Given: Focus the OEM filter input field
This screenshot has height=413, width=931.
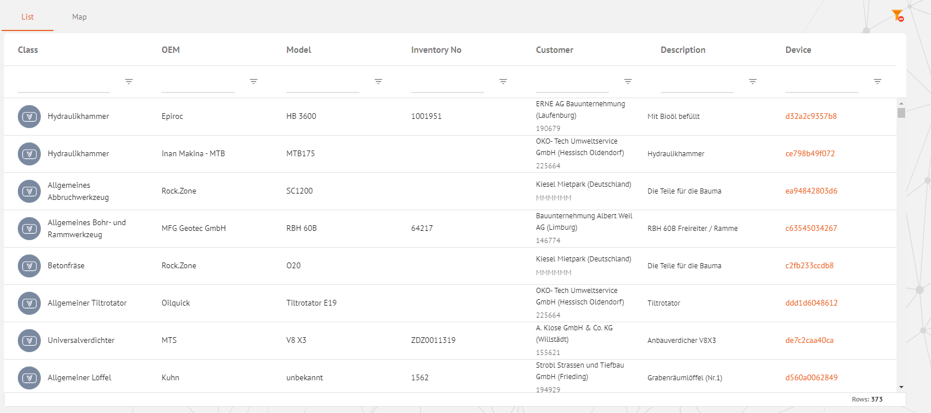Looking at the screenshot, I should click(198, 83).
